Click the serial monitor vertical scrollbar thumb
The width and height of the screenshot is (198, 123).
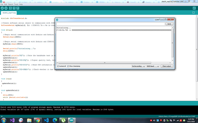[172, 43]
